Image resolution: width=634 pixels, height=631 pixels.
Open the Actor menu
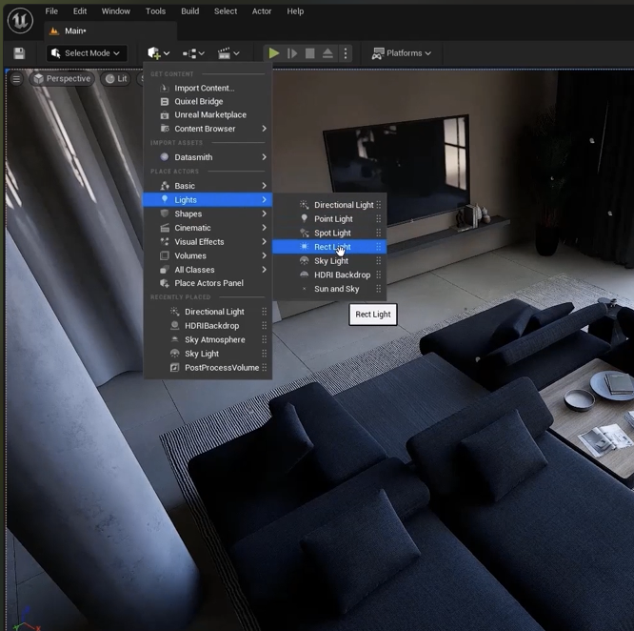[262, 11]
